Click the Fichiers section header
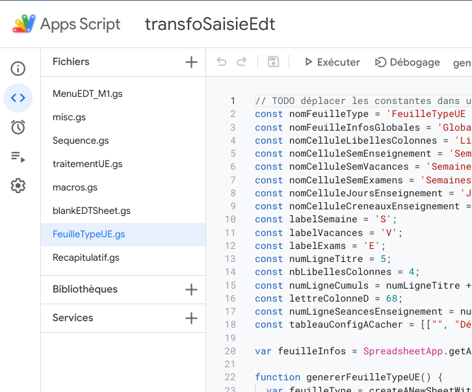 tap(71, 62)
